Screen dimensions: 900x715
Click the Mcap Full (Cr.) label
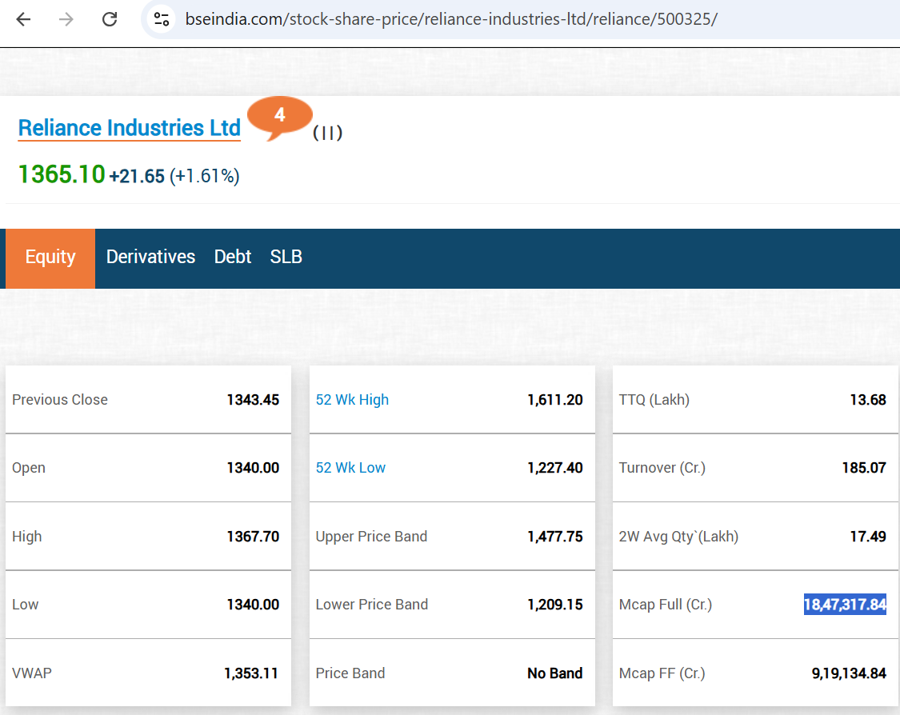666,605
